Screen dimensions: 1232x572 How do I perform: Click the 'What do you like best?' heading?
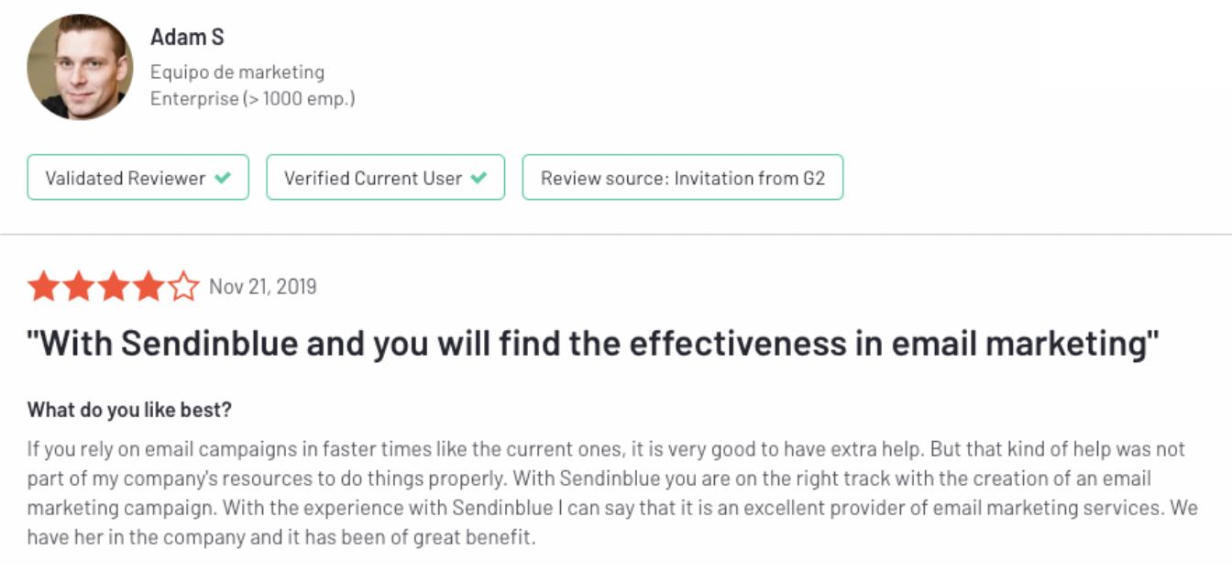pyautogui.click(x=129, y=410)
